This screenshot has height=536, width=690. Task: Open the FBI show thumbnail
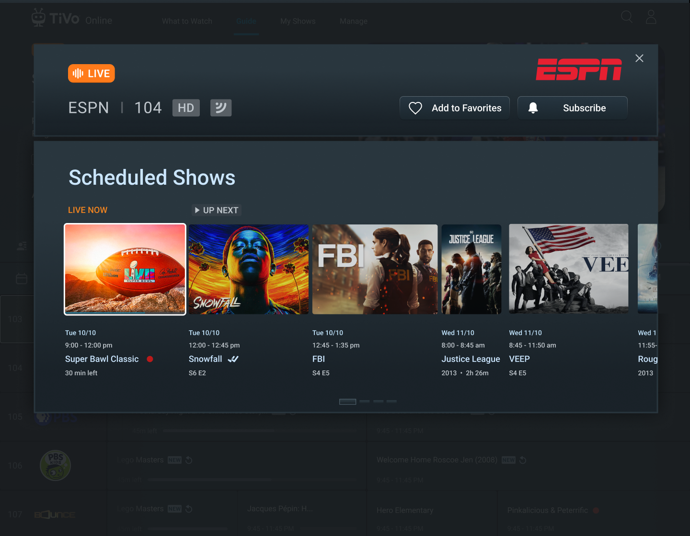point(375,269)
